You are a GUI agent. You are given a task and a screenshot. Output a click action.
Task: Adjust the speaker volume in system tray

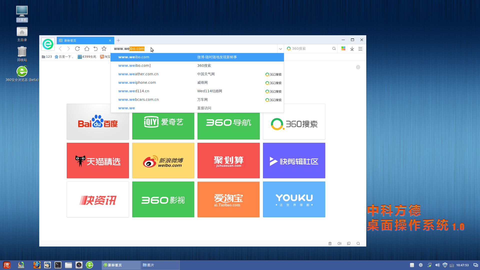pyautogui.click(x=437, y=265)
